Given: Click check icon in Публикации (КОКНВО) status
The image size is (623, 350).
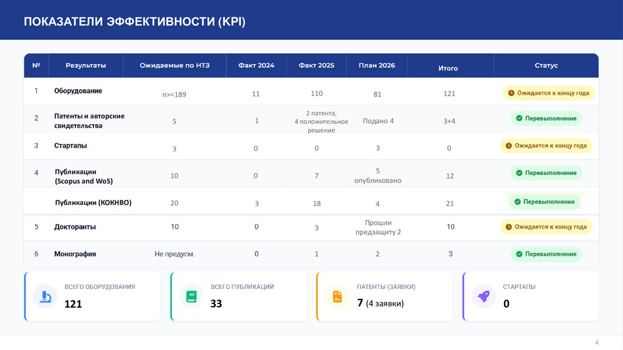Looking at the screenshot, I should pyautogui.click(x=517, y=202).
